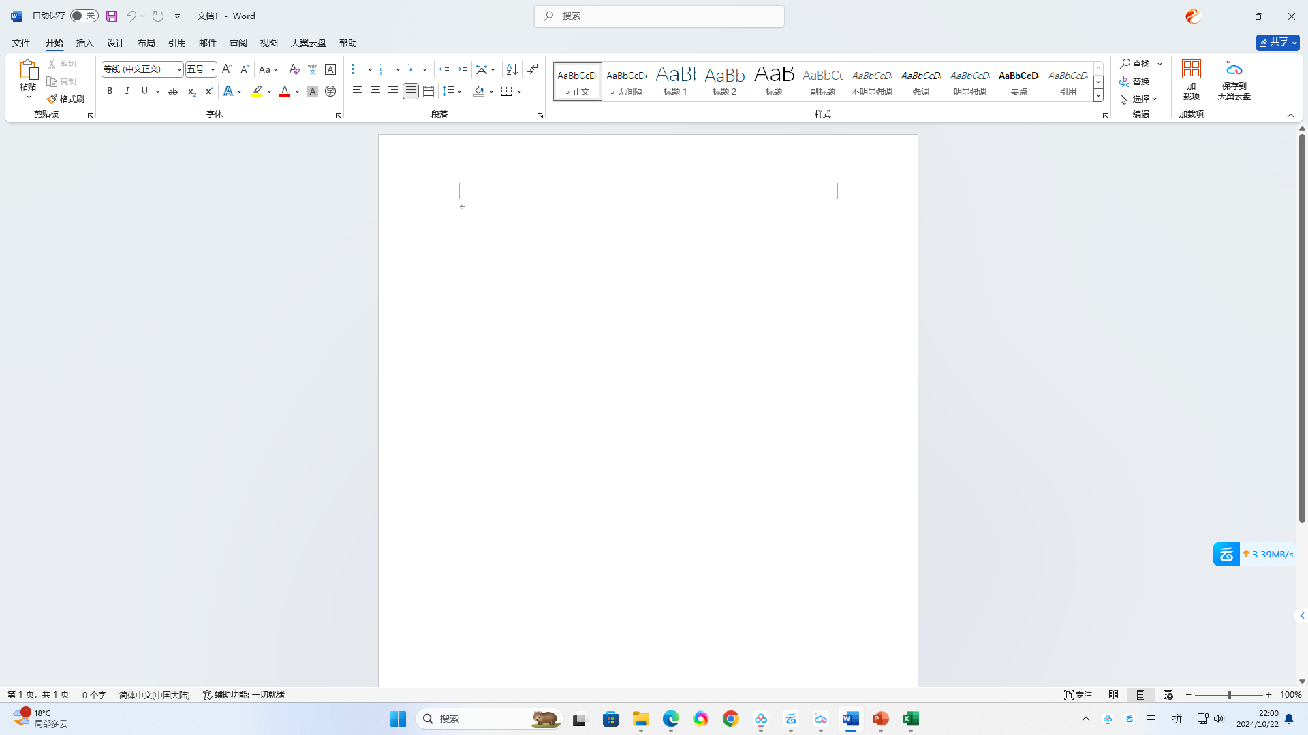Click 保存到天翼云盘 in the ribbon
This screenshot has width=1308, height=735.
click(x=1234, y=80)
